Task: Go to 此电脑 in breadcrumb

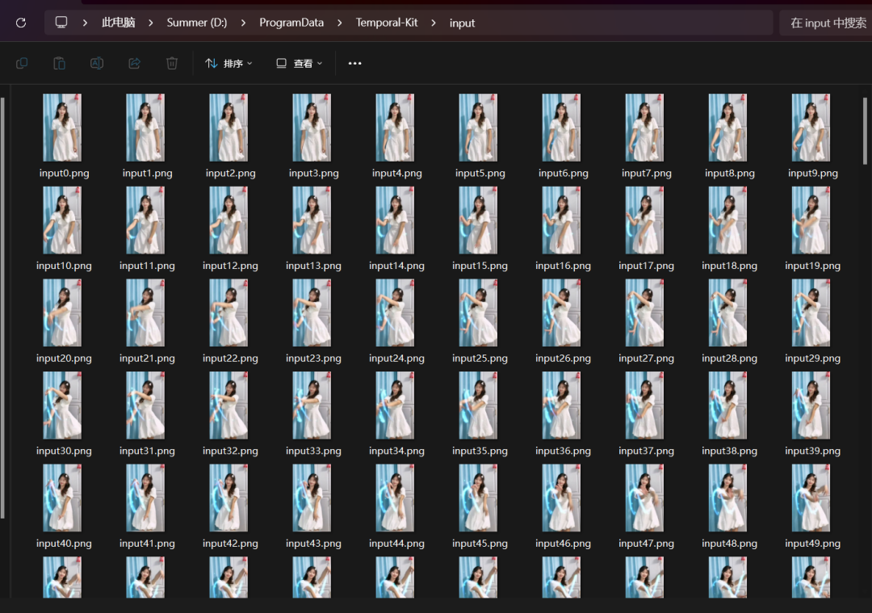Action: click(118, 23)
